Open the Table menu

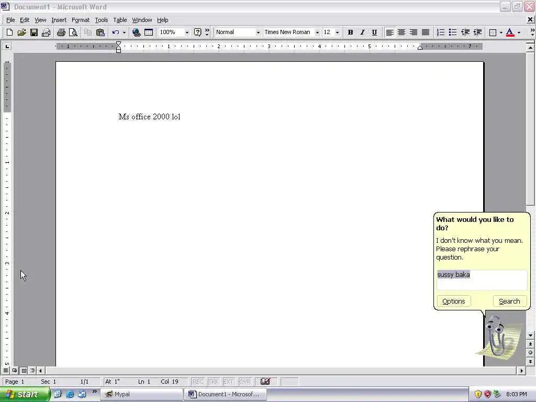tap(120, 20)
